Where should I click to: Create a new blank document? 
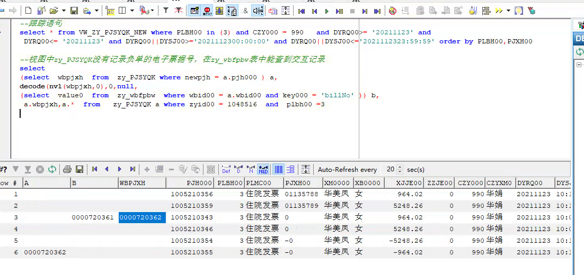pos(28,11)
